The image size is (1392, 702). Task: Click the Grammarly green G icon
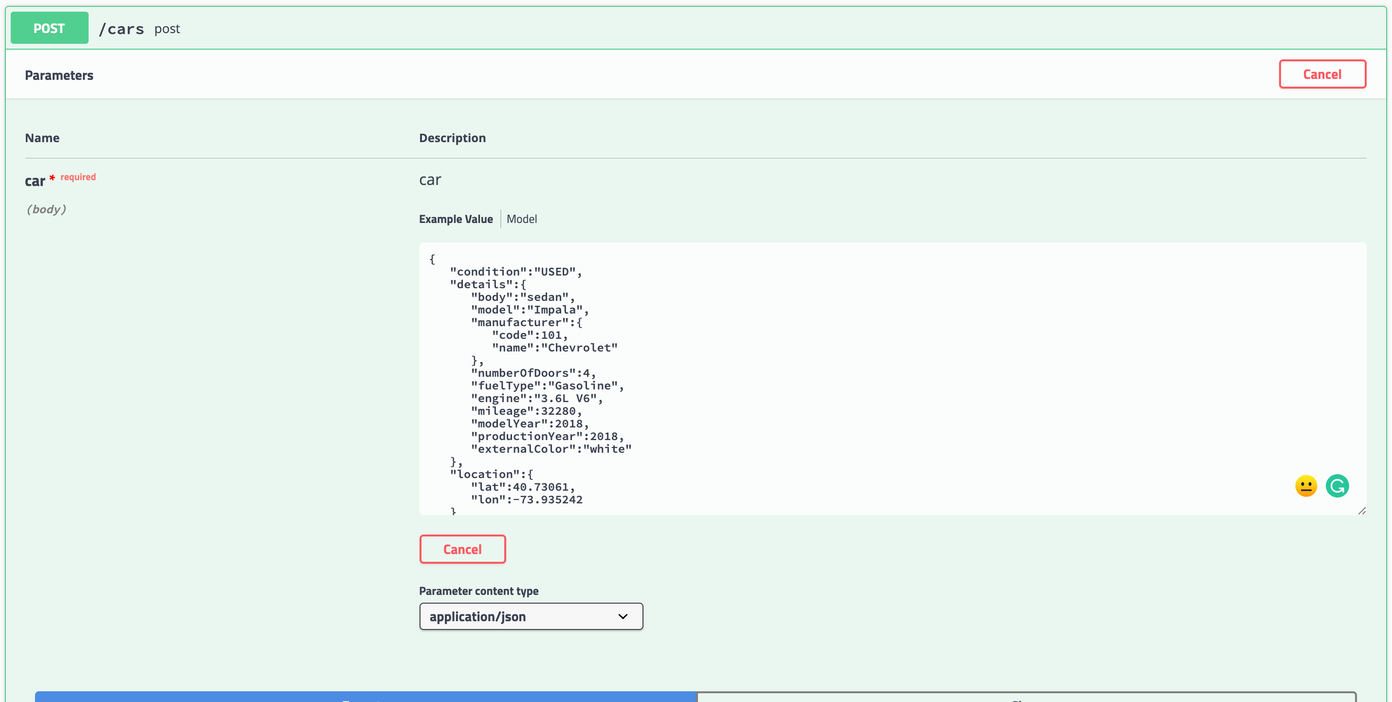(1337, 486)
